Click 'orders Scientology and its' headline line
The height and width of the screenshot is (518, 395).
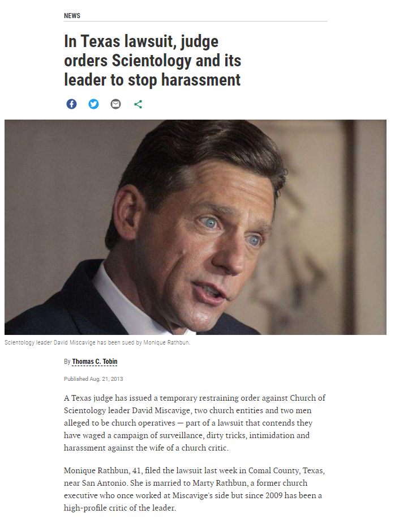[x=152, y=61]
